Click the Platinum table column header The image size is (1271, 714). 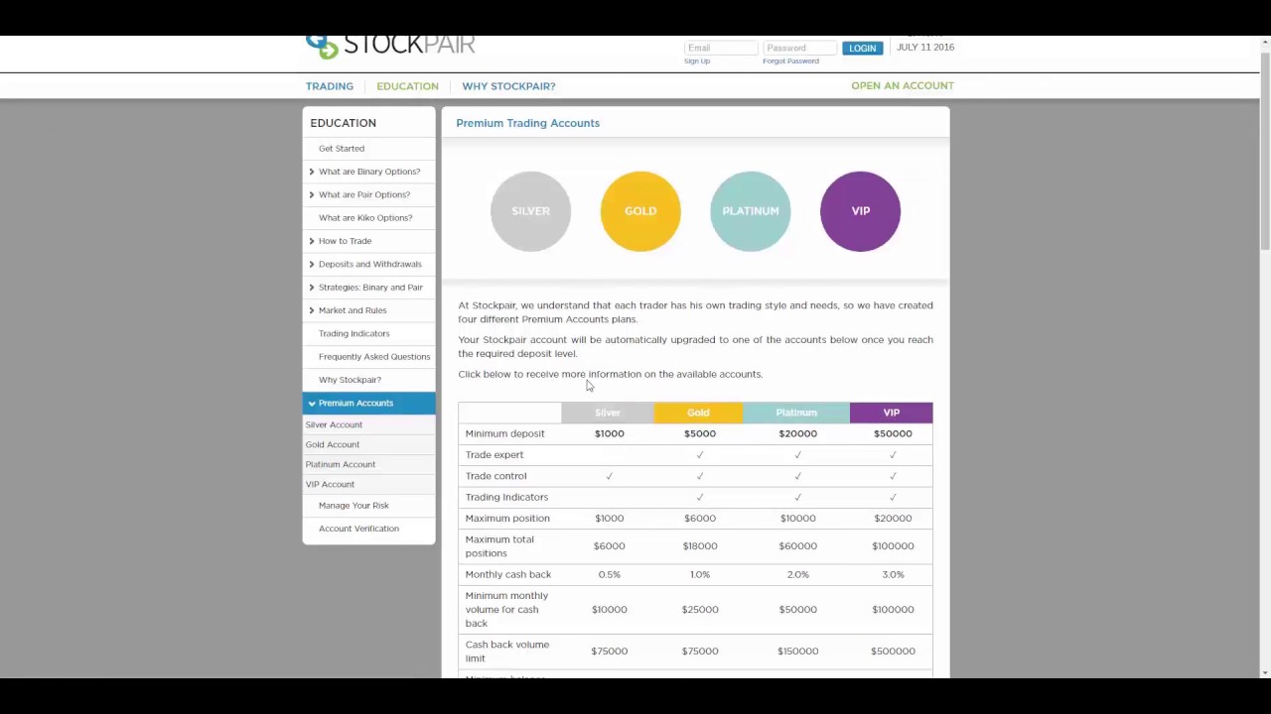(x=796, y=413)
